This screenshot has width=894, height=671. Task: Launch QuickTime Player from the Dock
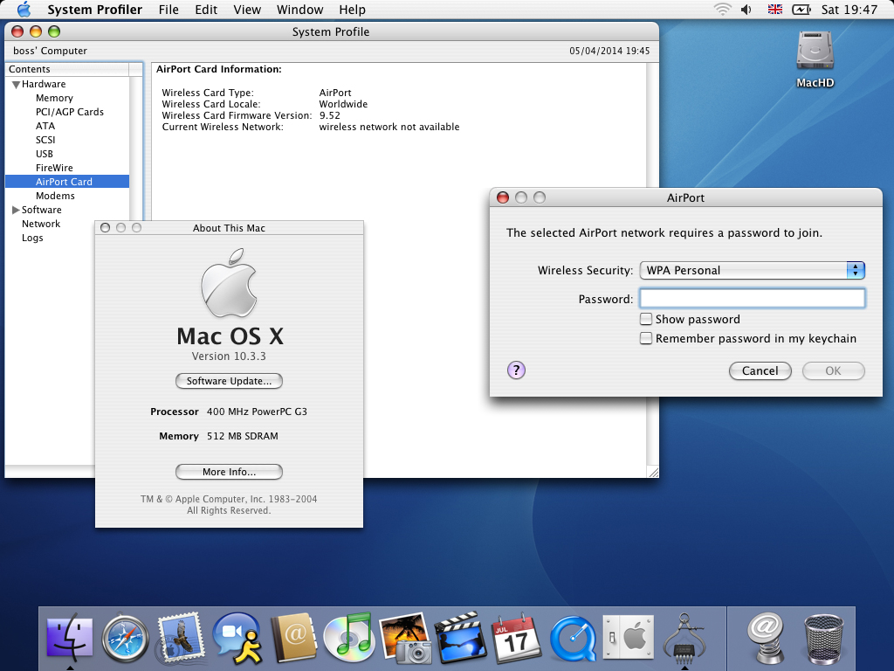[x=573, y=638]
